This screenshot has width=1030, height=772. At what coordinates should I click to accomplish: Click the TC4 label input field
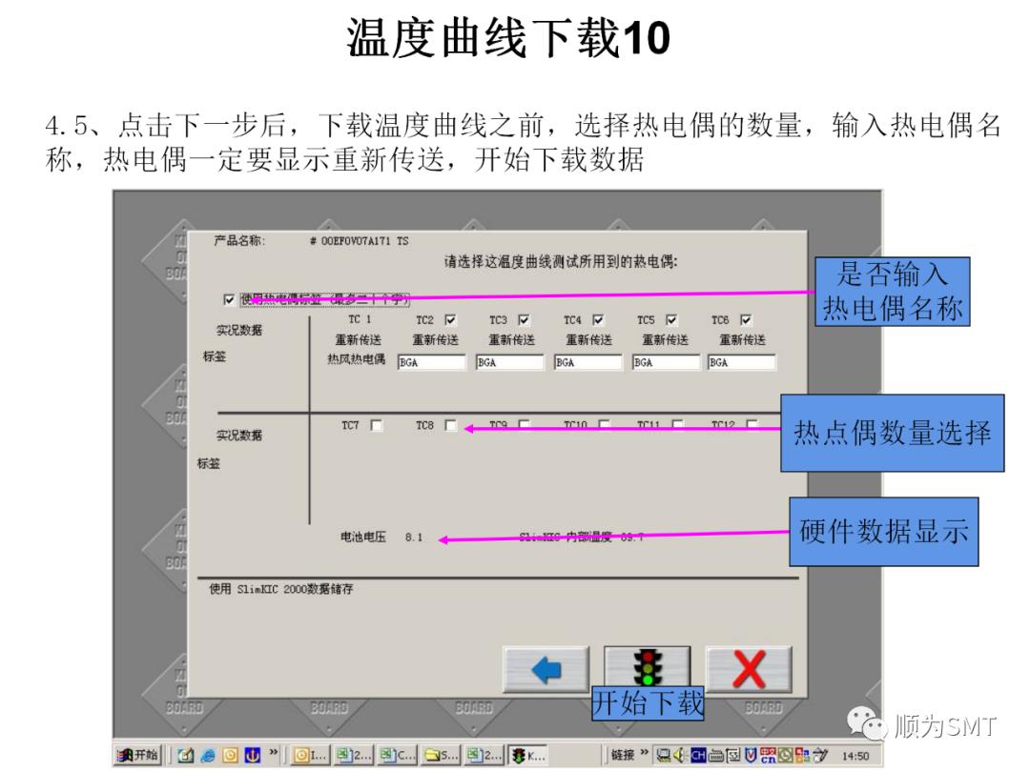[587, 362]
